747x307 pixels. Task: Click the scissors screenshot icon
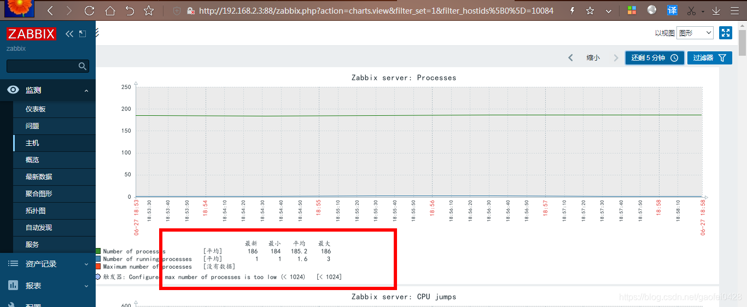(691, 10)
